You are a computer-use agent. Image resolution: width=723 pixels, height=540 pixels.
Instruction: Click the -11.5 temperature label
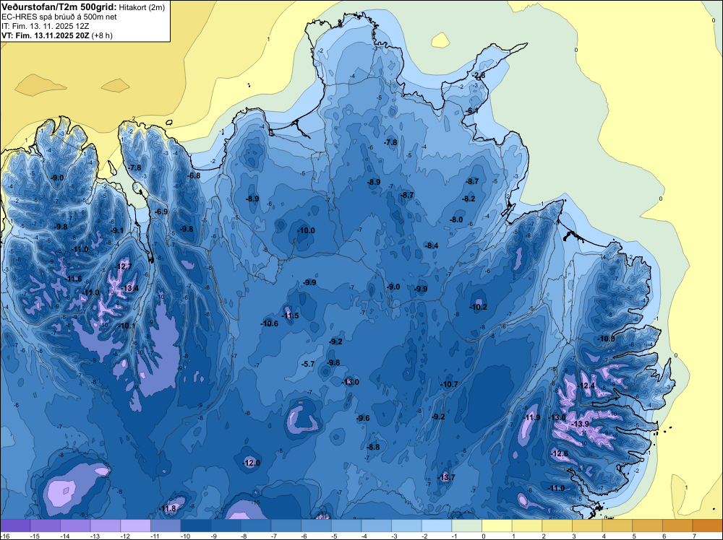coord(291,315)
